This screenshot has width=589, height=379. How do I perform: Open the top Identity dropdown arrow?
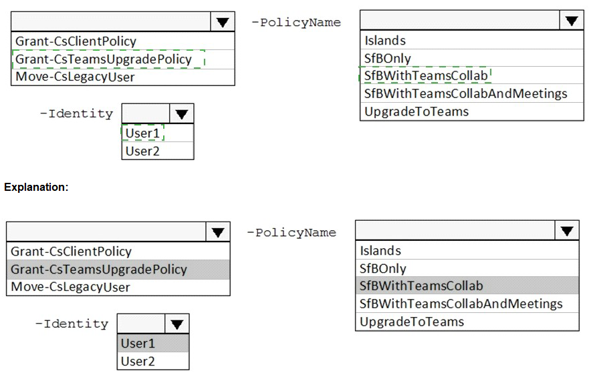[182, 113]
